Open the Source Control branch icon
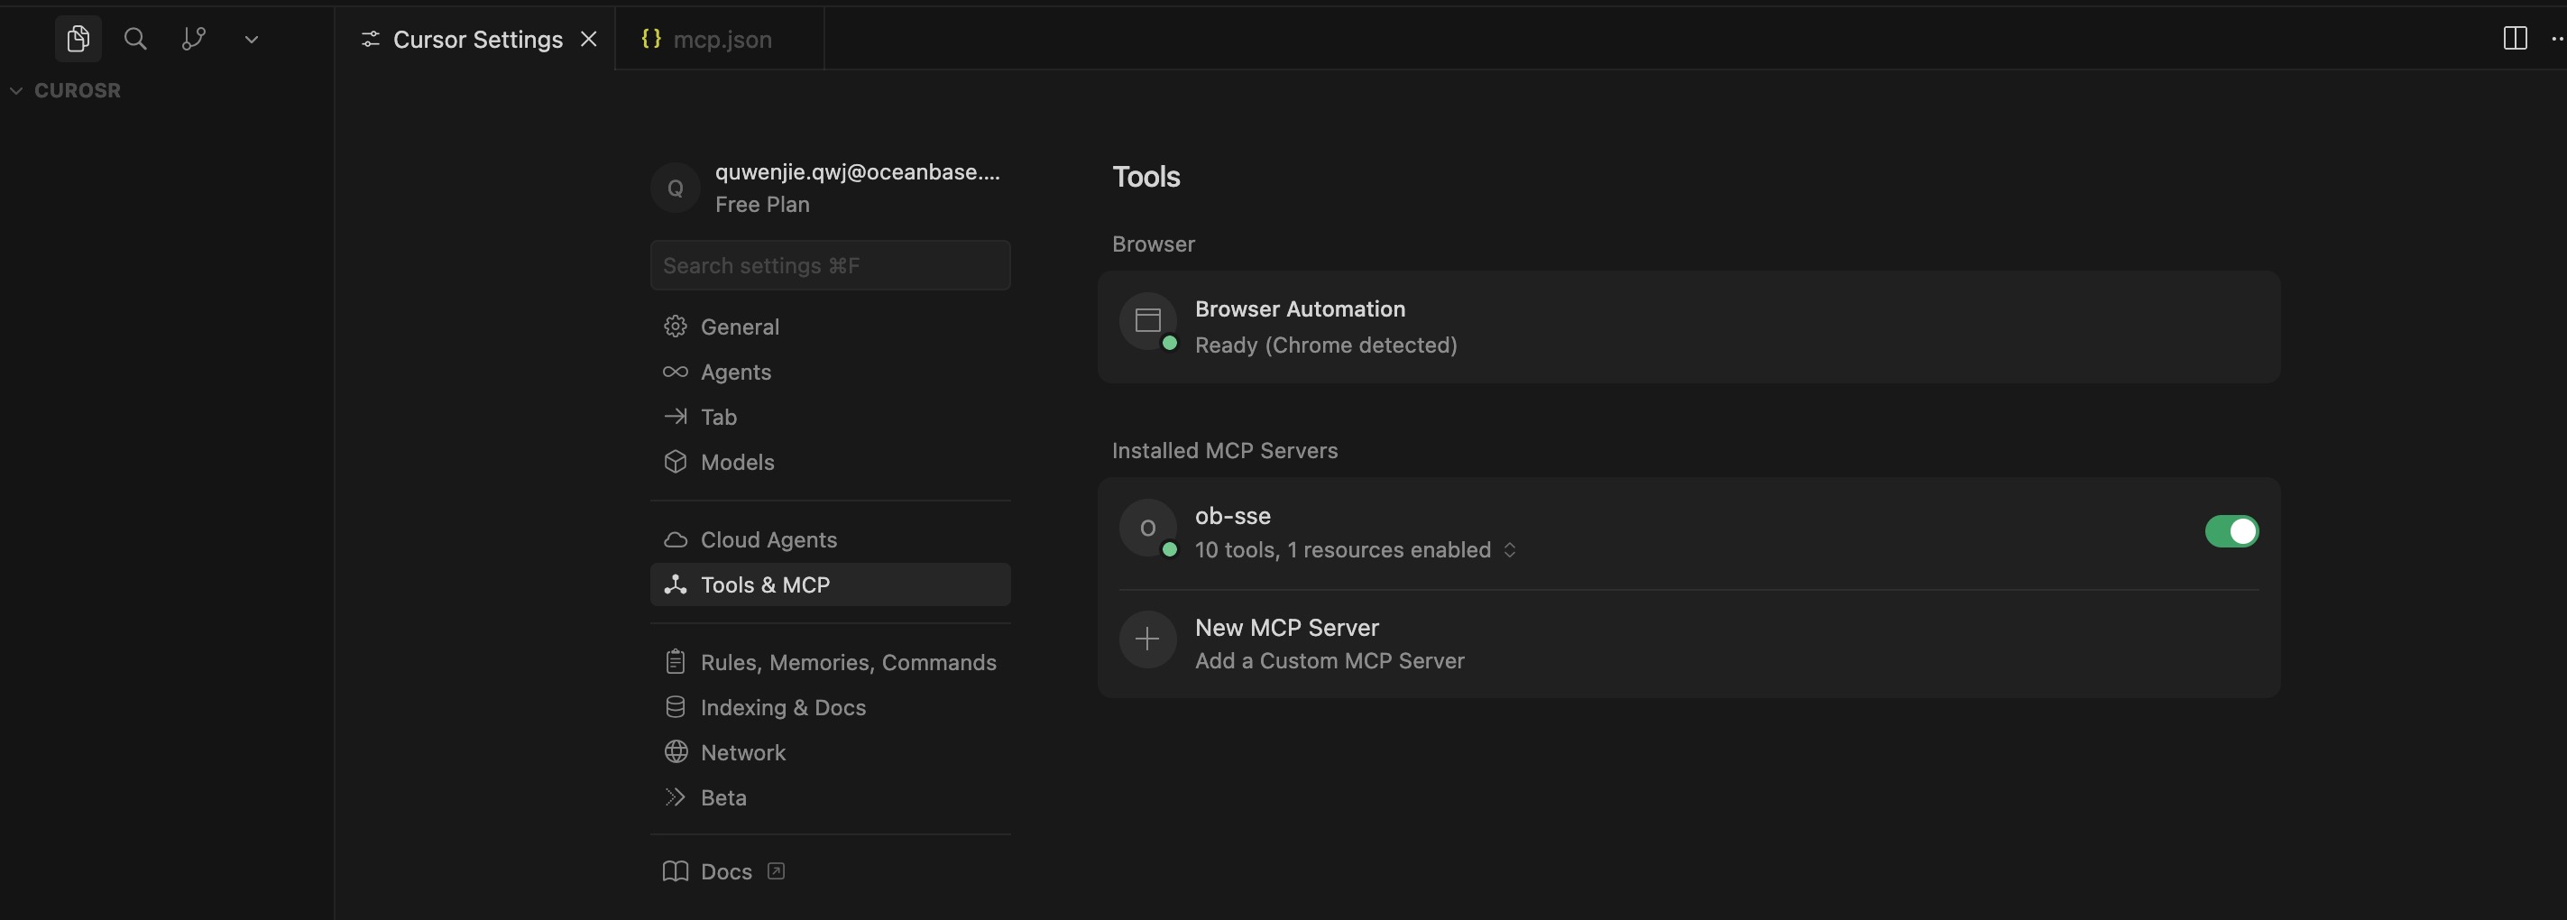Viewport: 2567px width, 920px height. click(x=193, y=39)
